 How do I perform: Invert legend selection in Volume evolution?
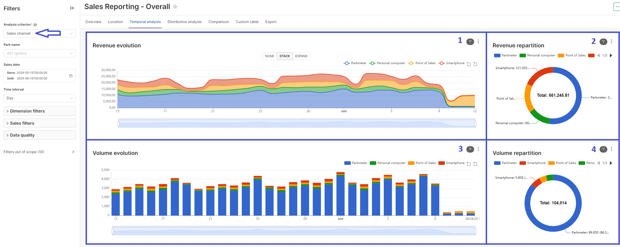[x=475, y=164]
